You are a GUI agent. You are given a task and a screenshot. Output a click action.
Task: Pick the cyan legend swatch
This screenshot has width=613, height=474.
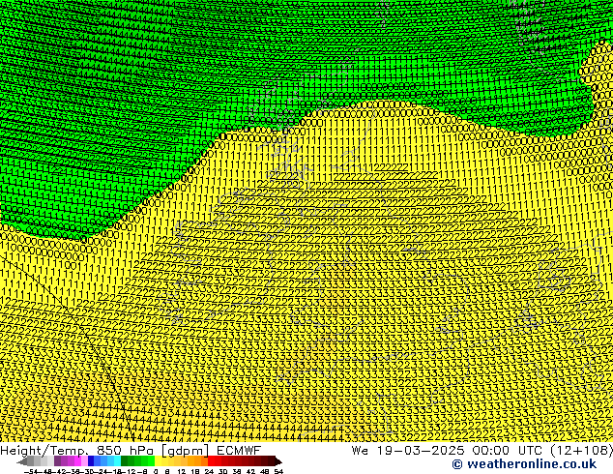pos(117,460)
